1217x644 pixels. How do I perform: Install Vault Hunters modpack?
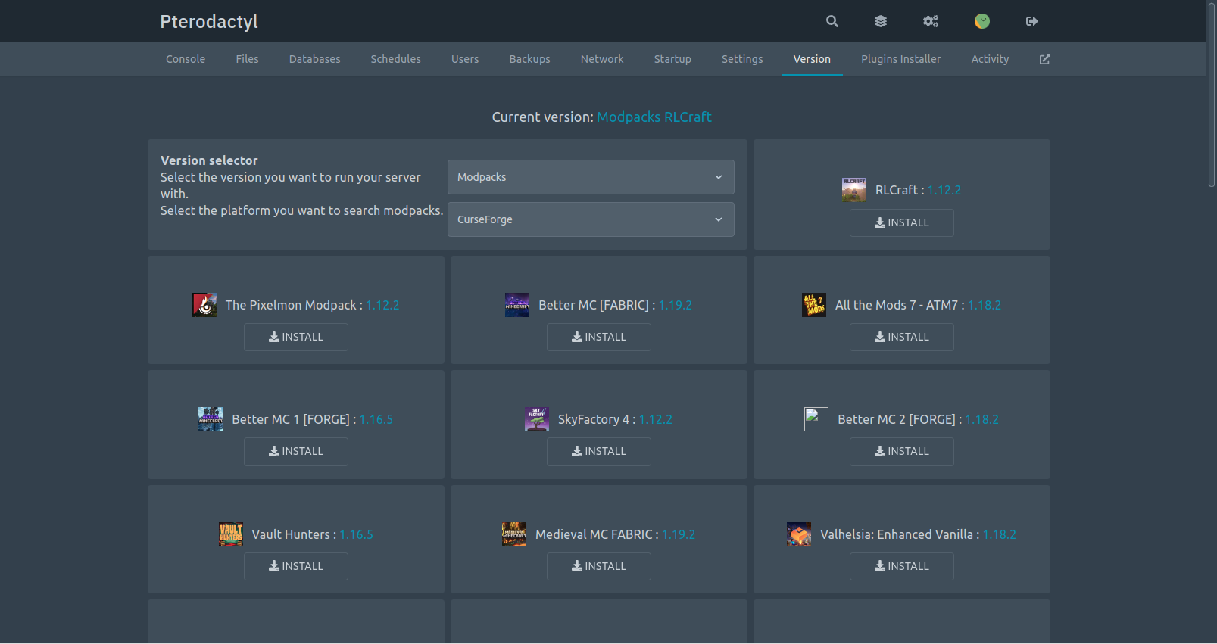pyautogui.click(x=295, y=566)
